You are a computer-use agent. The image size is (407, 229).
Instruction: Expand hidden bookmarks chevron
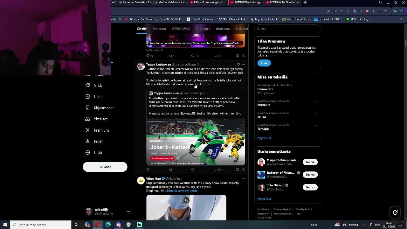[x=401, y=19]
